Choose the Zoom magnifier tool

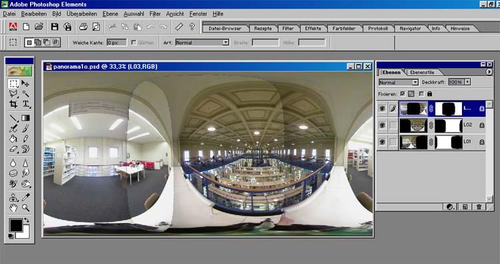coord(25,208)
